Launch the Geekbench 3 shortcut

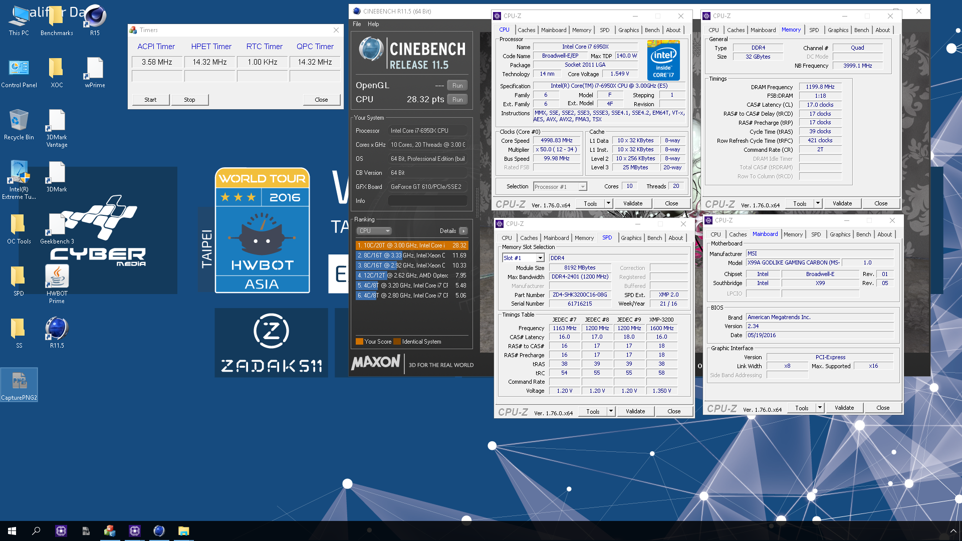point(57,229)
